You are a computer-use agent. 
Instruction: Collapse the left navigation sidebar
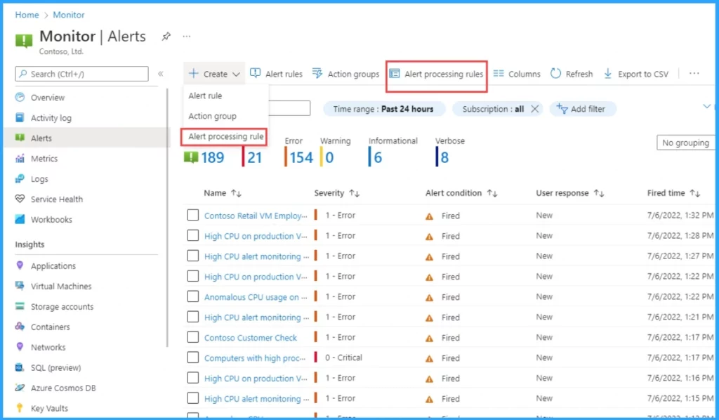[x=161, y=74]
